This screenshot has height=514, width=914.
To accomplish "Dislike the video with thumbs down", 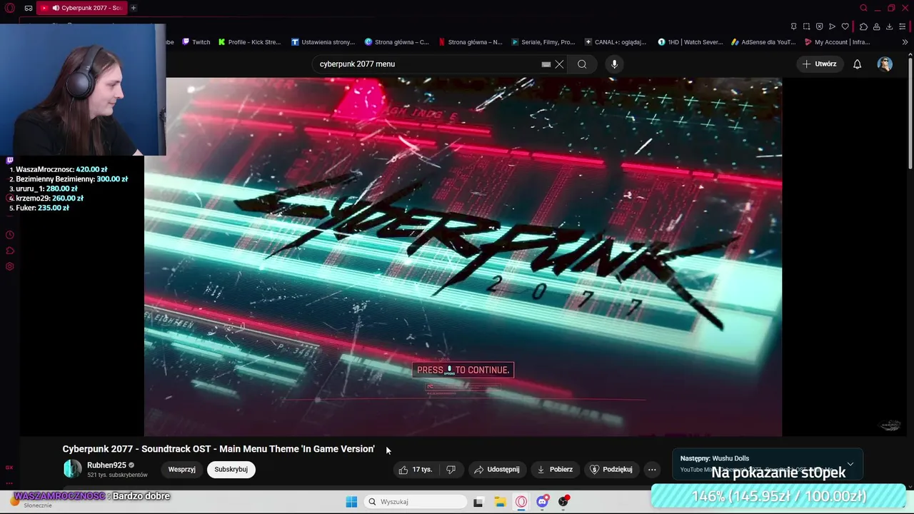I will [451, 469].
